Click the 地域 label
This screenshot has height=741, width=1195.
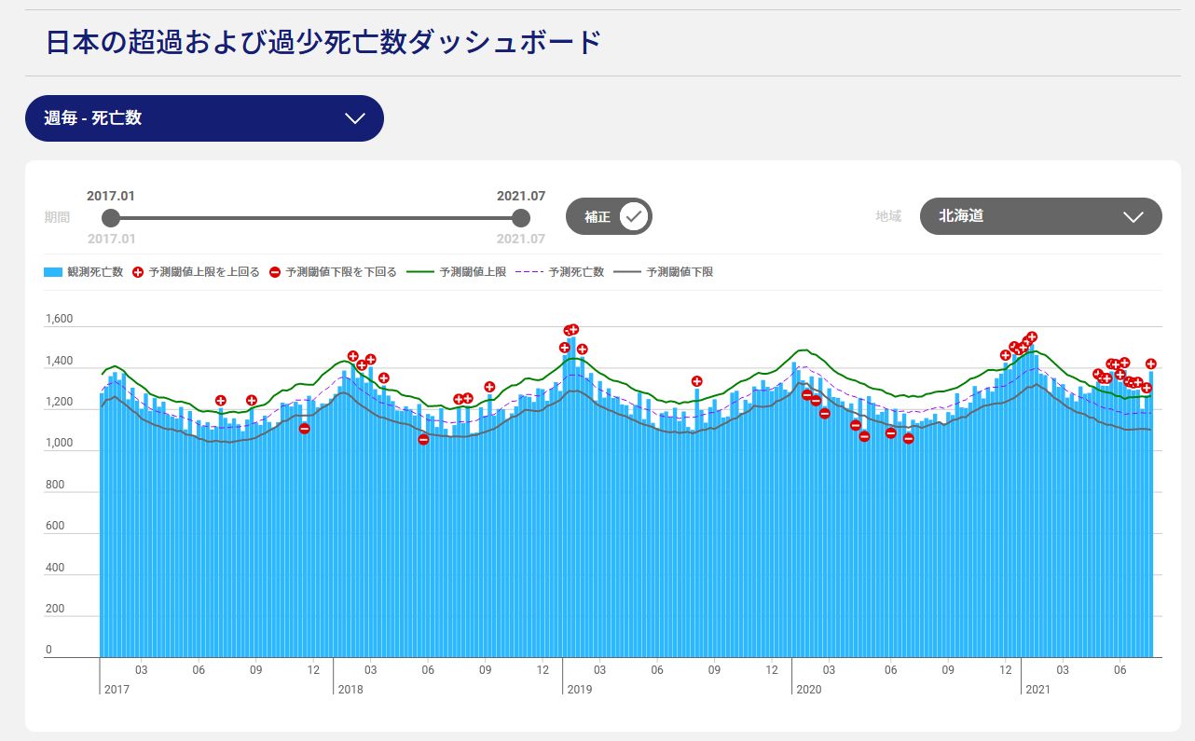tap(888, 216)
